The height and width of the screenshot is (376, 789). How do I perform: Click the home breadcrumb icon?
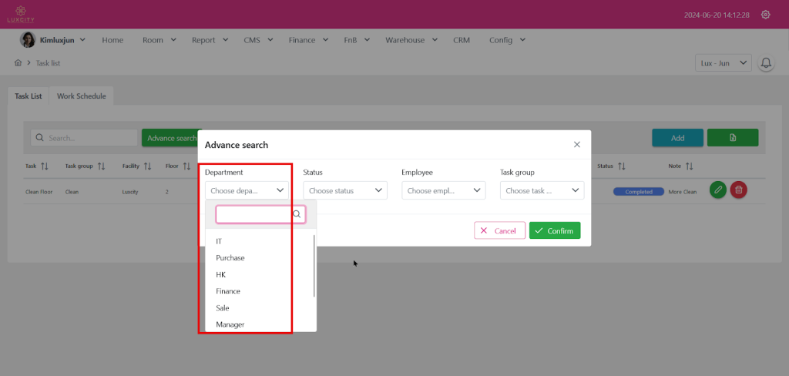click(18, 63)
